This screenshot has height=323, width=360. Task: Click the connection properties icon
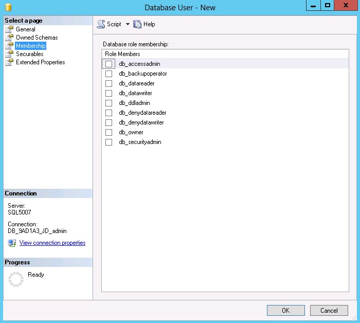[12, 243]
